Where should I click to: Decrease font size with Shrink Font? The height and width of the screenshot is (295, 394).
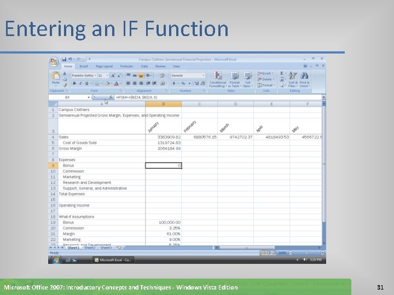[x=119, y=75]
